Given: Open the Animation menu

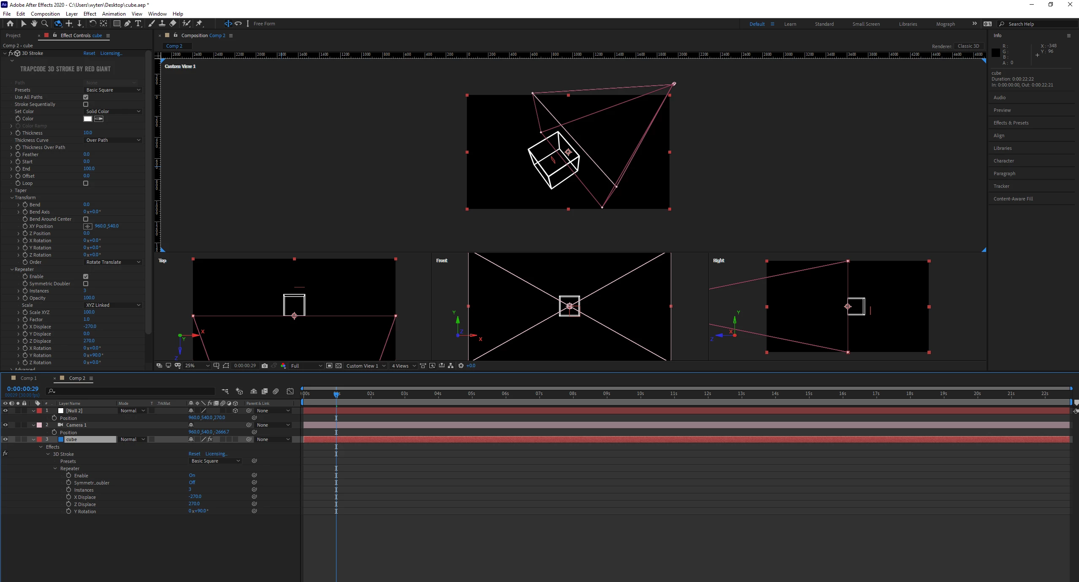Looking at the screenshot, I should [114, 14].
